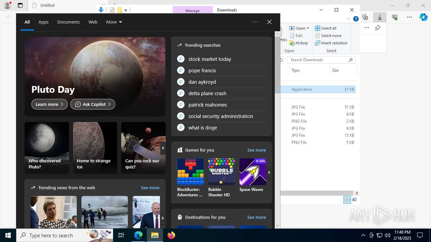Launch Firefox from the taskbar
This screenshot has width=431, height=242.
[x=171, y=235]
